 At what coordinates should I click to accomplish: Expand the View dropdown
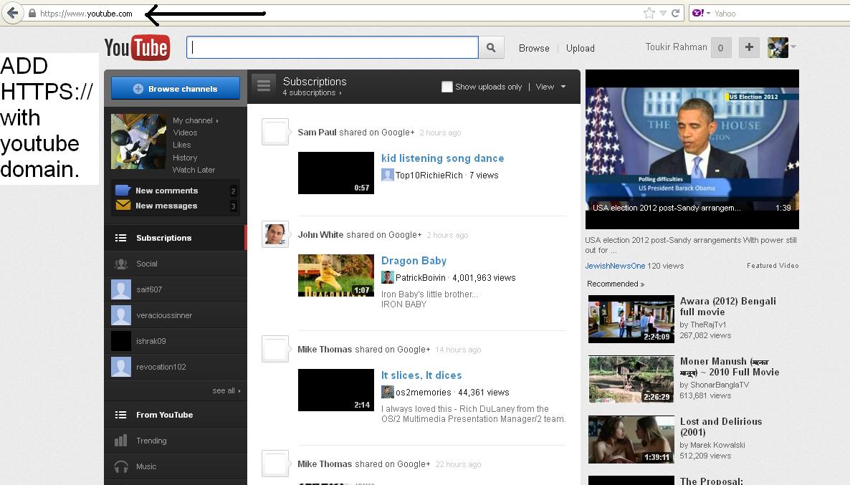click(x=550, y=87)
